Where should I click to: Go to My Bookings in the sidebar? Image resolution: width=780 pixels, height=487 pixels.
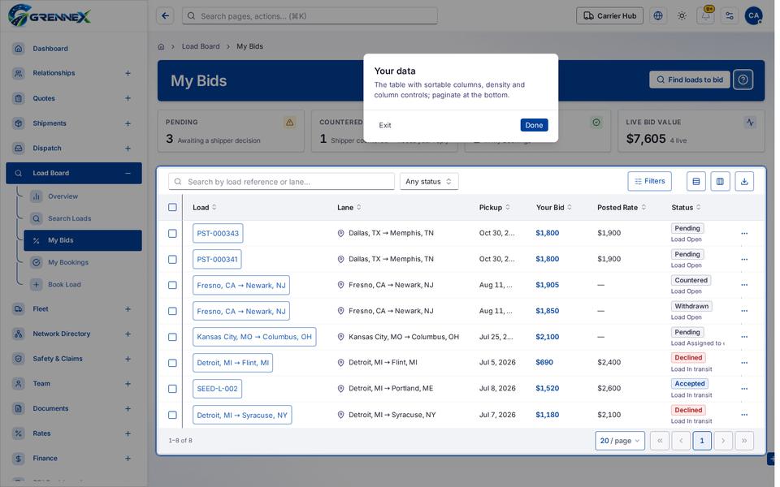point(83,262)
